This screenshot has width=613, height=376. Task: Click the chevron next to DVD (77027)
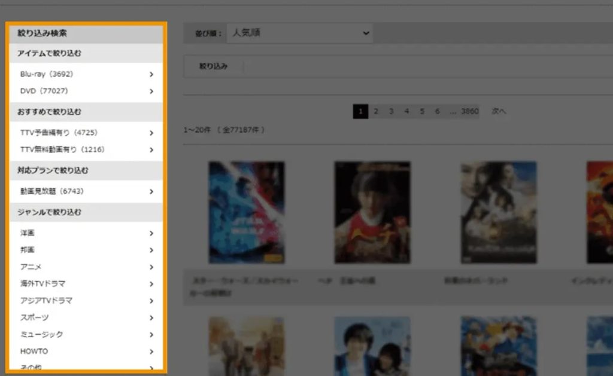coord(151,91)
